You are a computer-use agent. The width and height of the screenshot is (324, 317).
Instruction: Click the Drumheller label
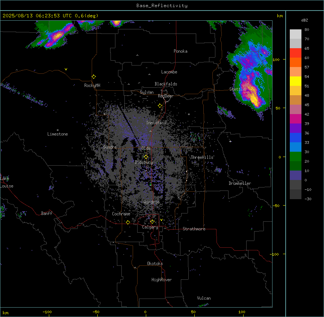[x=240, y=183]
